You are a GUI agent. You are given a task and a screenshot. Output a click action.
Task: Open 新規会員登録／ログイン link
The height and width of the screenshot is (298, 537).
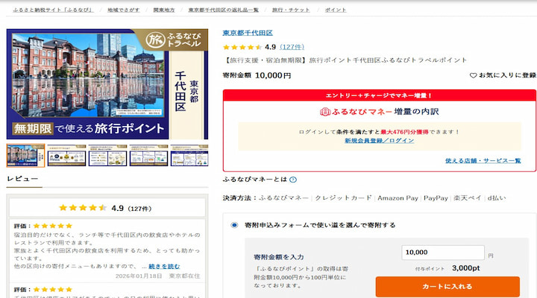click(379, 141)
